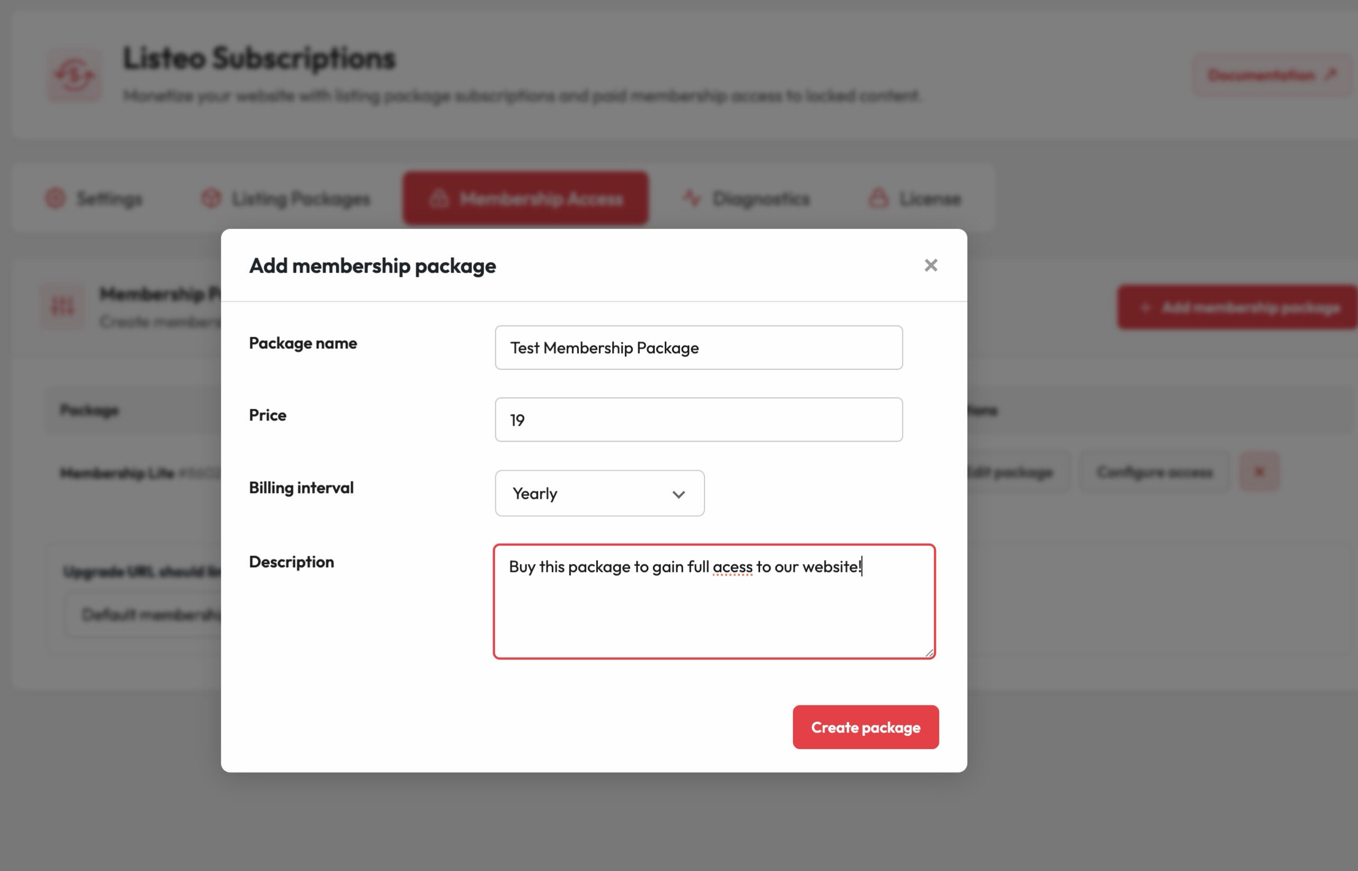Focus the Price input field

[699, 420]
